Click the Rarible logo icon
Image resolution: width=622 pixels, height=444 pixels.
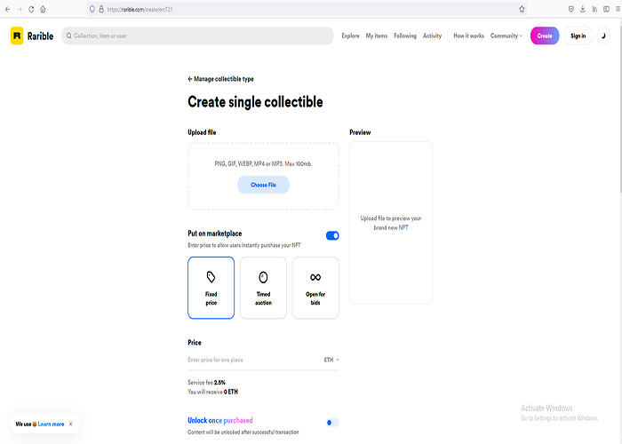(x=17, y=36)
